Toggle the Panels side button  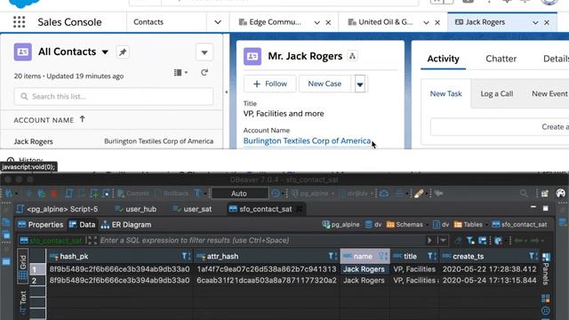546,270
